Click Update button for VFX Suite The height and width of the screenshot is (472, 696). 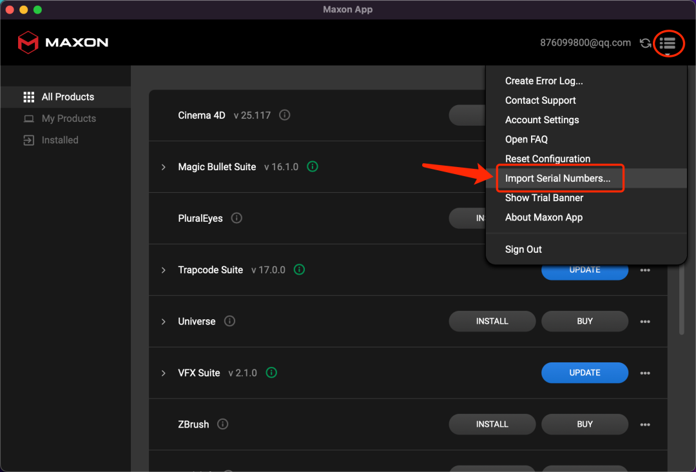(x=585, y=373)
